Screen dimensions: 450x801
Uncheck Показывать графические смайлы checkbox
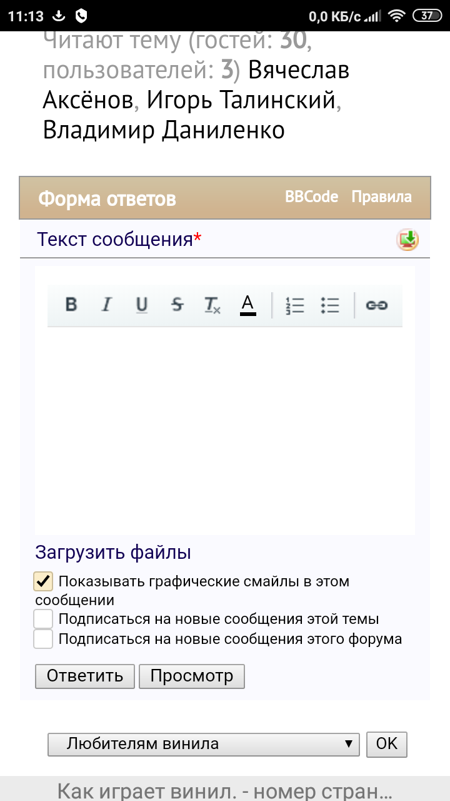coord(43,581)
